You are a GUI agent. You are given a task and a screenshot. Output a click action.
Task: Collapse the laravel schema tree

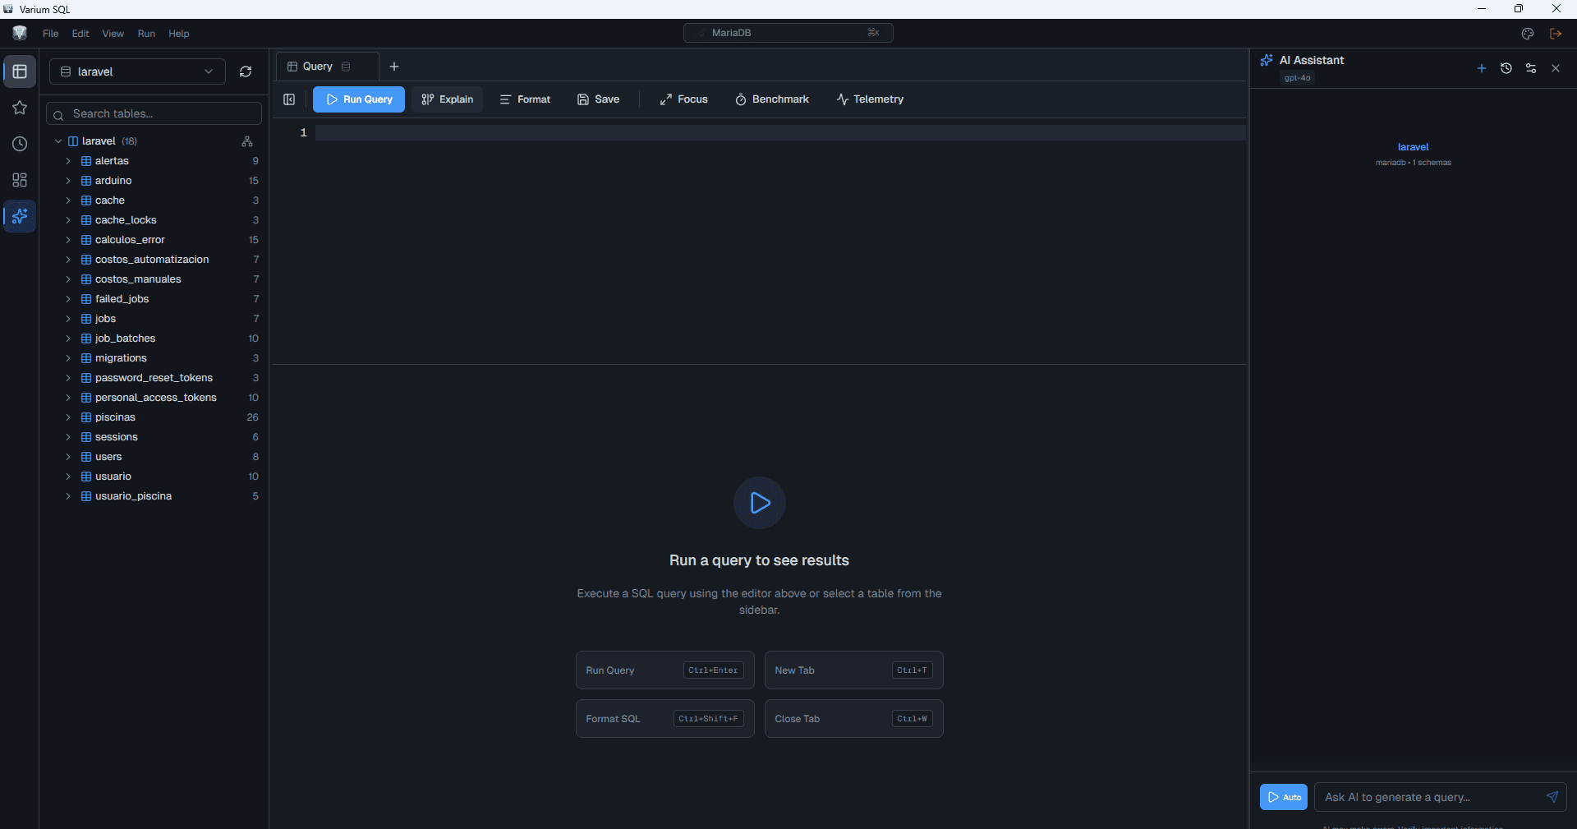click(58, 140)
